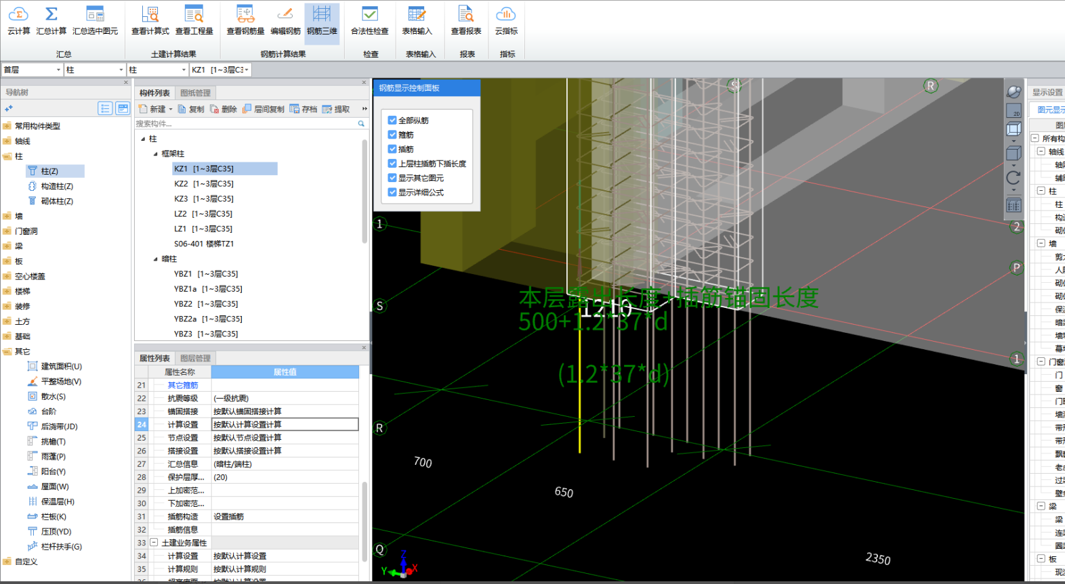Select 后浇带(JD) in navigation tree

pyautogui.click(x=59, y=426)
